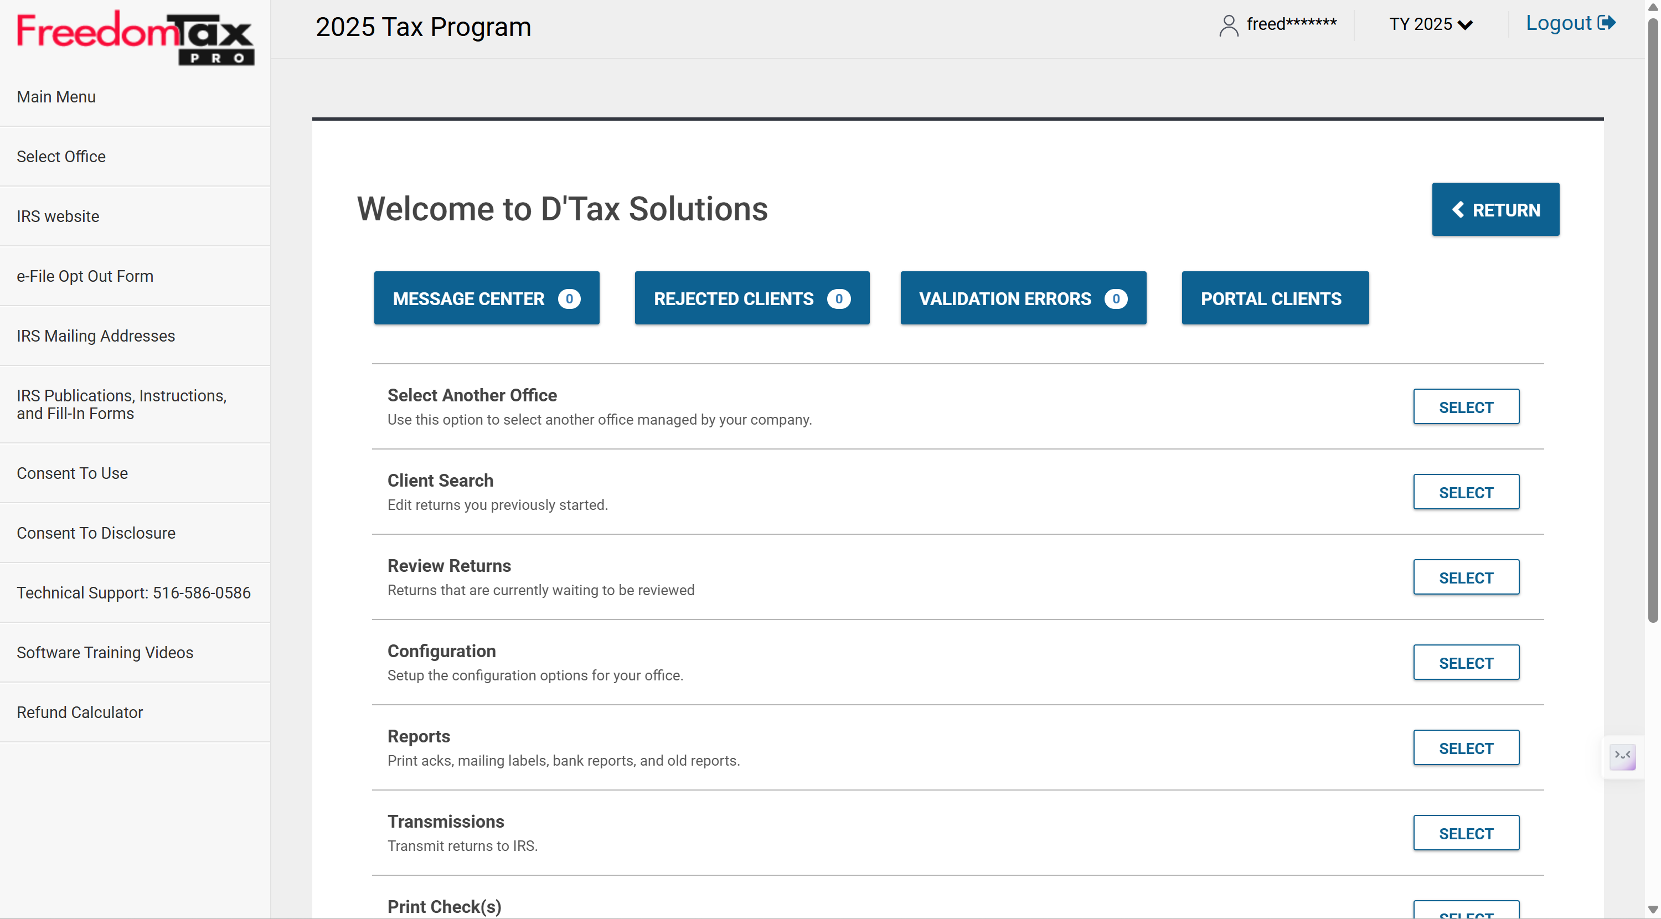
Task: Open Consent To Use
Action: click(136, 473)
